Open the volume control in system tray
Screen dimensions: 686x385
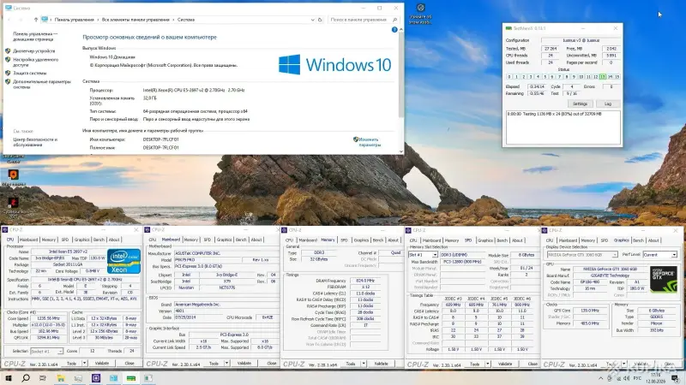627,378
